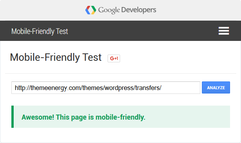Click the Developers wordmark in header
241x143 pixels.
coord(138,10)
